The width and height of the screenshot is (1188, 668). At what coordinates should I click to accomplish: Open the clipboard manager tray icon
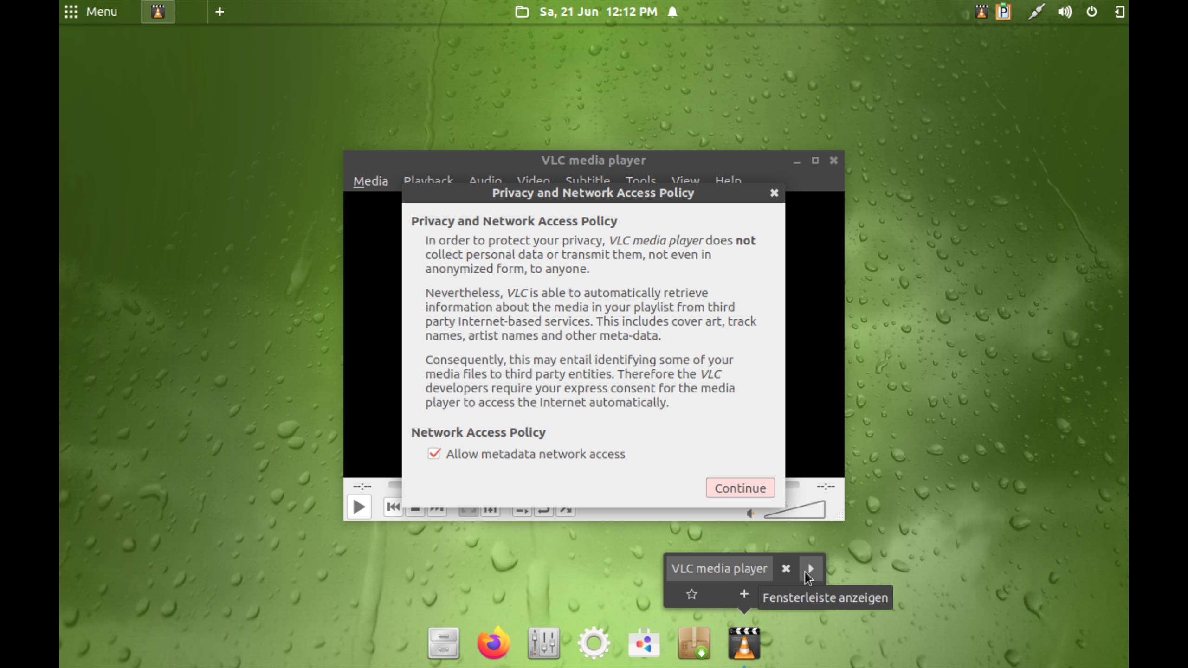[1003, 12]
